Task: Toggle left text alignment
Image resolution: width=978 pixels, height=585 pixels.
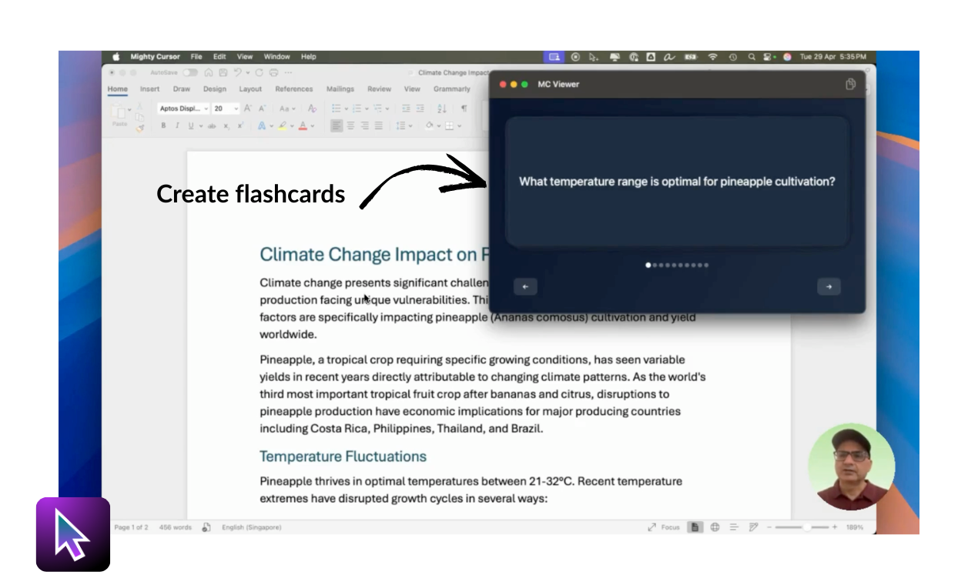Action: (337, 126)
